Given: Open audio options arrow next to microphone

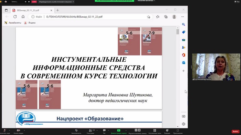Looking at the screenshot, I should [x=10, y=131].
